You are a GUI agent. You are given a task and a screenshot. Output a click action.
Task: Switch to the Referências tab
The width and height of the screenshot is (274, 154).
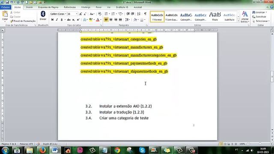click(70, 7)
